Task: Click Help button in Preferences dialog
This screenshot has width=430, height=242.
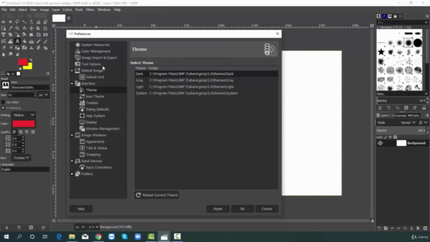Action: (x=81, y=209)
